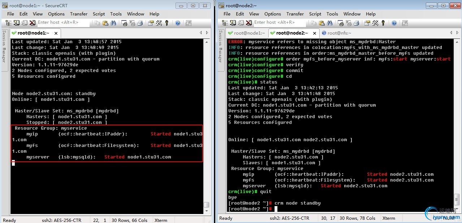Open Transfer menu in node2 window

(x=295, y=14)
